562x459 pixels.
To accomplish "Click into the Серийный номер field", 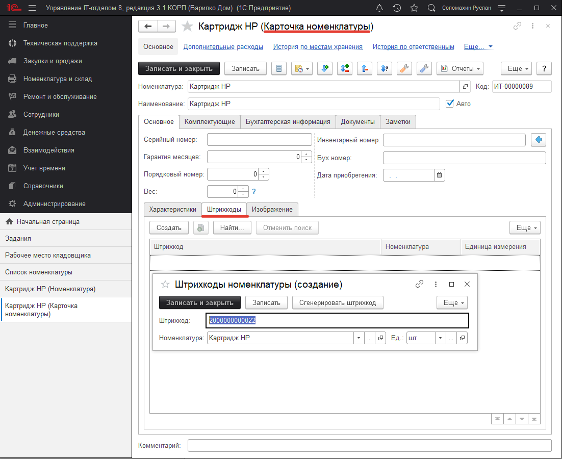I will pos(259,140).
